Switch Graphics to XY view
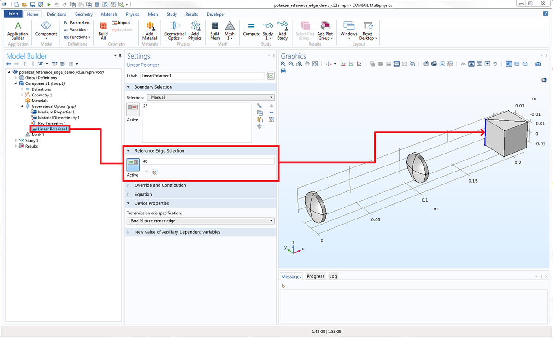This screenshot has height=338, width=553. coord(343,64)
